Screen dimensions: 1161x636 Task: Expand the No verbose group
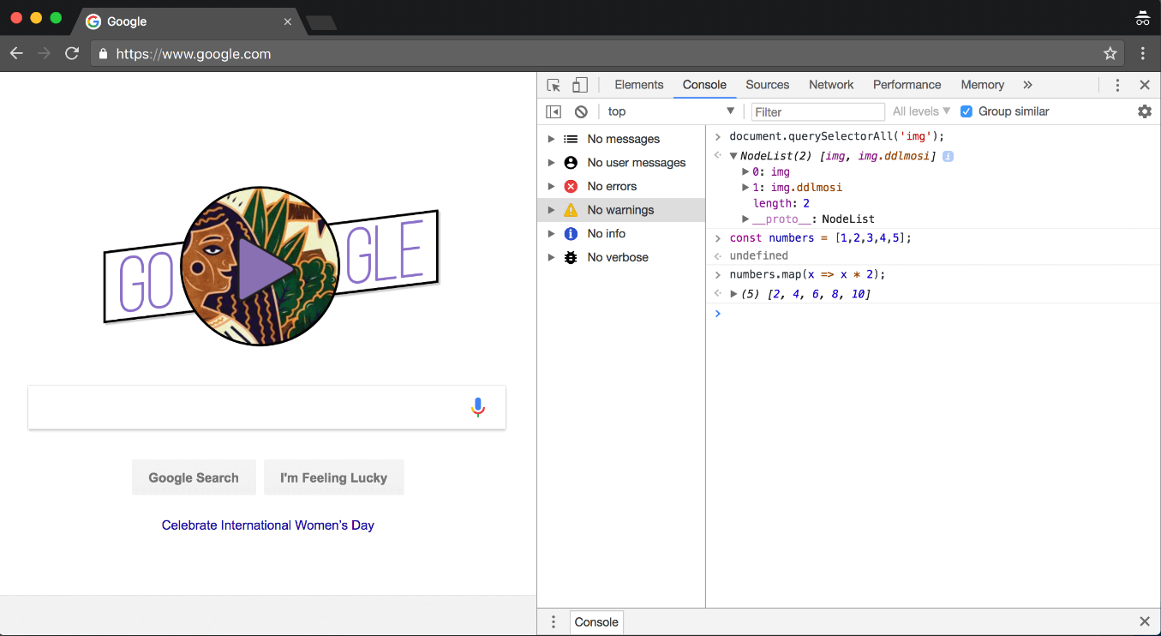click(551, 257)
